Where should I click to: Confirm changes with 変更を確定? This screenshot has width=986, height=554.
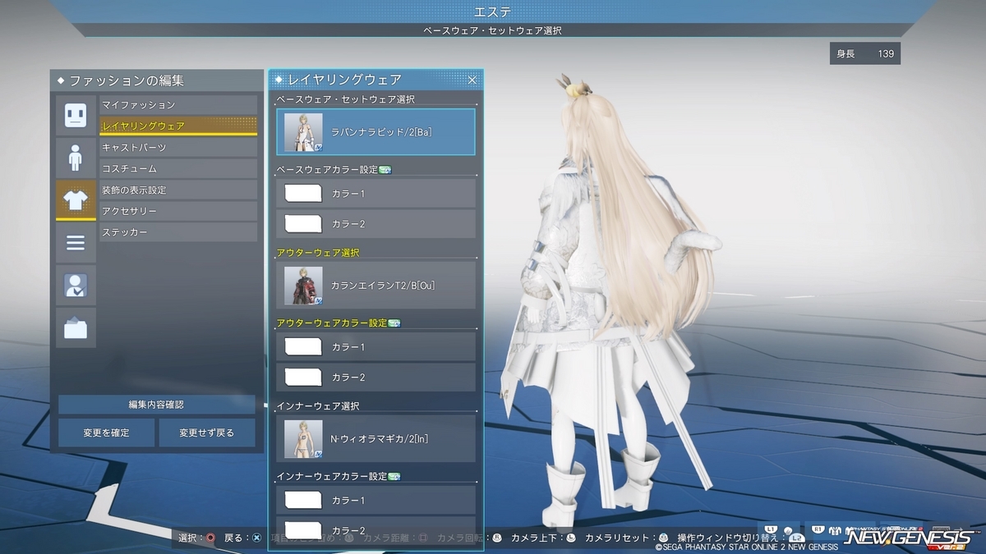coord(106,433)
